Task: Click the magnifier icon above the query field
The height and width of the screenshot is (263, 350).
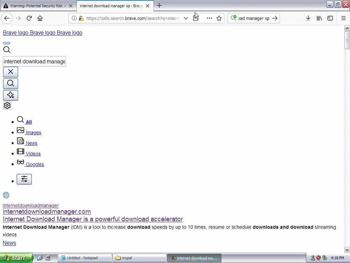Action: [7, 50]
